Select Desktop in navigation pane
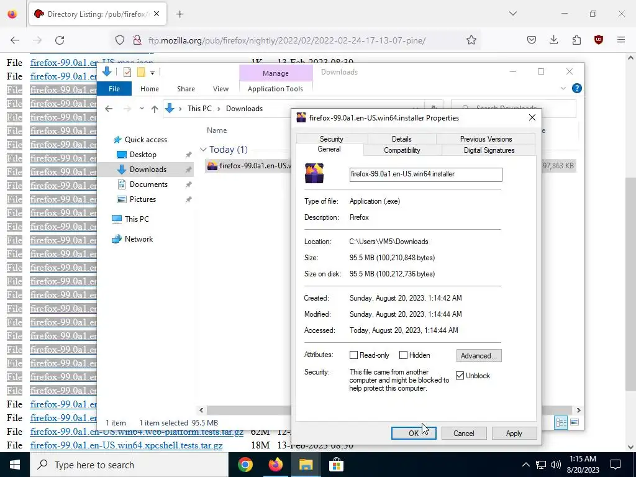Screen dimensions: 636x477 pos(143,155)
